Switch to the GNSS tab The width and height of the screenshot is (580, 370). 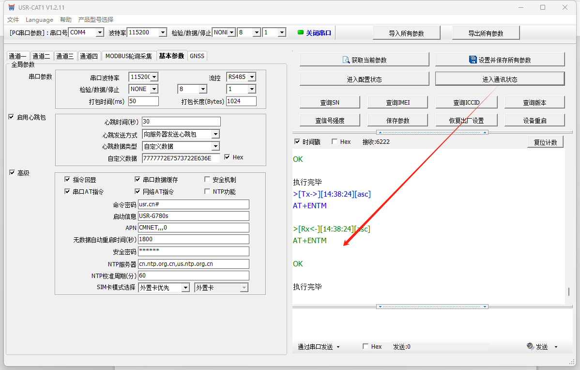pyautogui.click(x=197, y=56)
